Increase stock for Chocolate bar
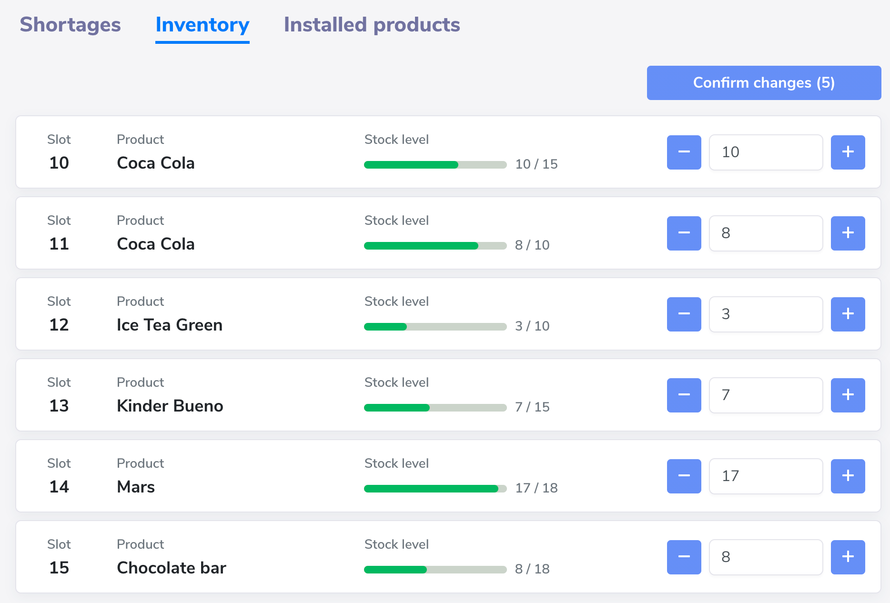This screenshot has width=890, height=603. point(848,557)
